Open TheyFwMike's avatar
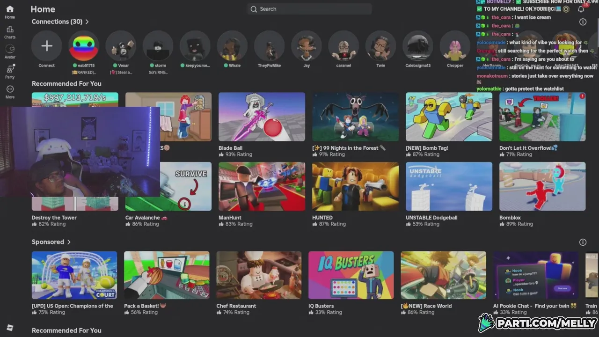 point(269,46)
